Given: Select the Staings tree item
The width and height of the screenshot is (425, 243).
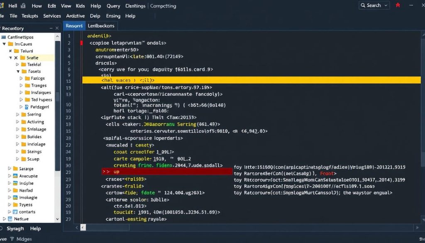Looking at the screenshot, I should pyautogui.click(x=34, y=152).
